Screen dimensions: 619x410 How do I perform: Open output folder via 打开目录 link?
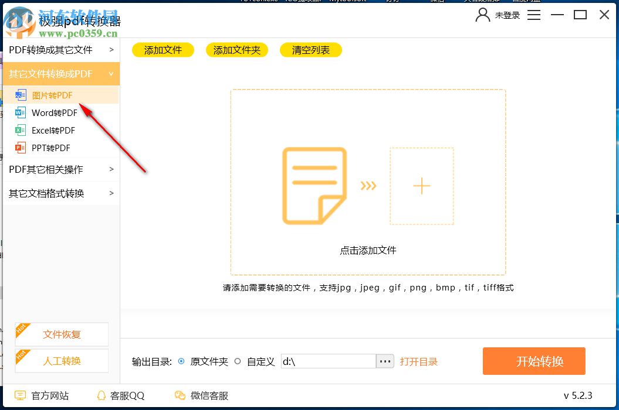pos(419,361)
